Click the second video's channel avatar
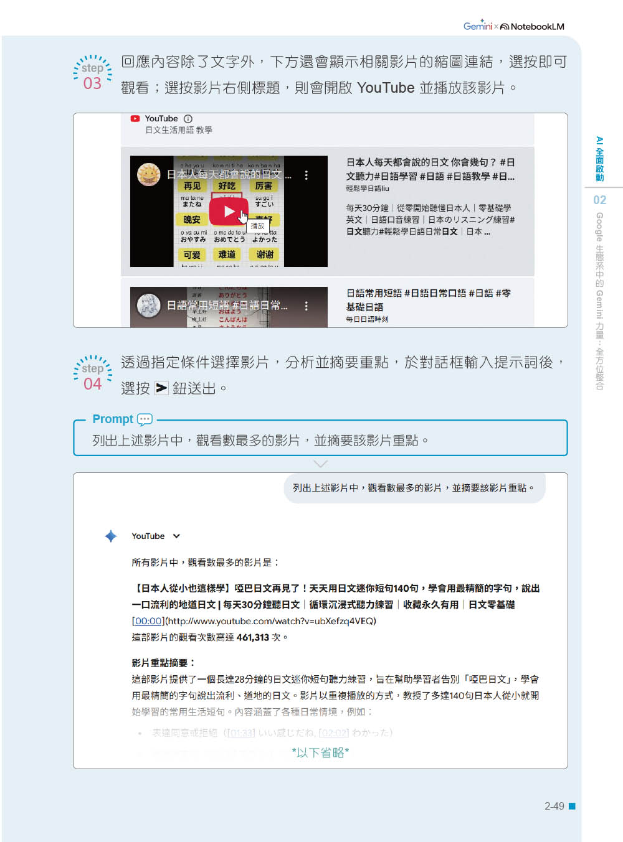623x842 pixels. point(149,306)
